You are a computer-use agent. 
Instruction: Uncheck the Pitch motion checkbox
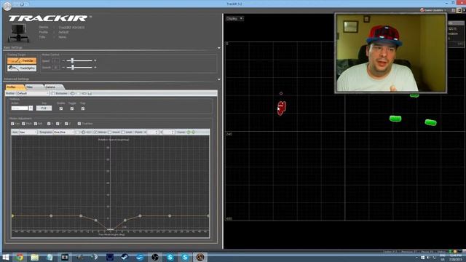click(x=23, y=124)
